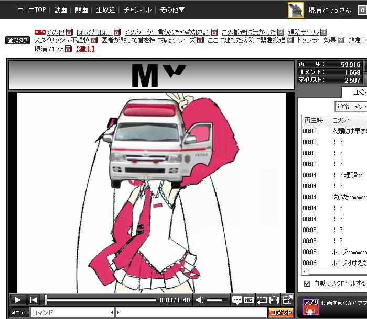This screenshot has height=319, width=367.
Task: Open the この搬送は無かった tag link
Action: (249, 32)
